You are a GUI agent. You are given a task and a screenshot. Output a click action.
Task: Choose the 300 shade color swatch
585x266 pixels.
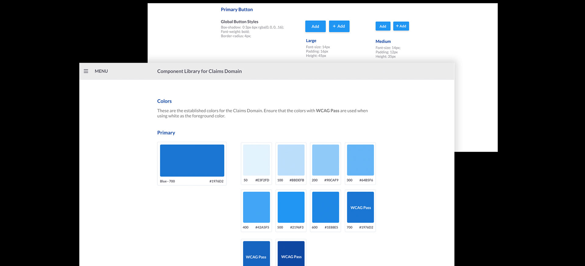pos(360,160)
